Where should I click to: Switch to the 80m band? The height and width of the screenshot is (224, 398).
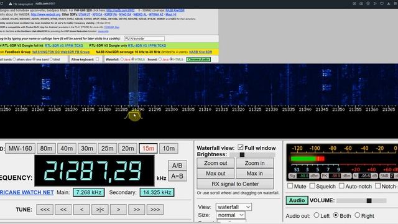[x=46, y=148]
